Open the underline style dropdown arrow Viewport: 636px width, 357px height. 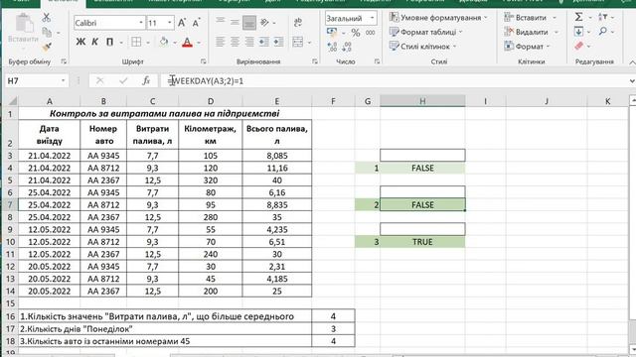[121, 42]
